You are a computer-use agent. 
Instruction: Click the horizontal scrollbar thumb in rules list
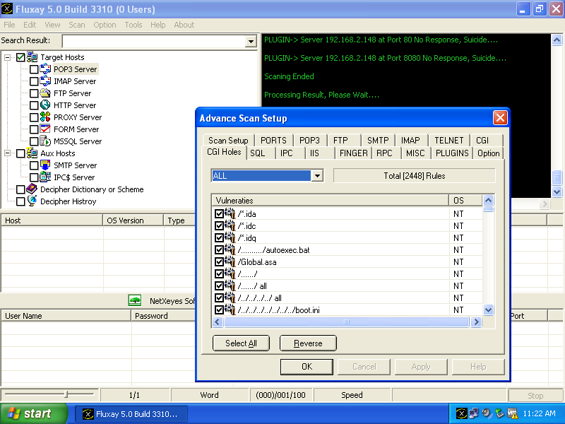[346, 322]
